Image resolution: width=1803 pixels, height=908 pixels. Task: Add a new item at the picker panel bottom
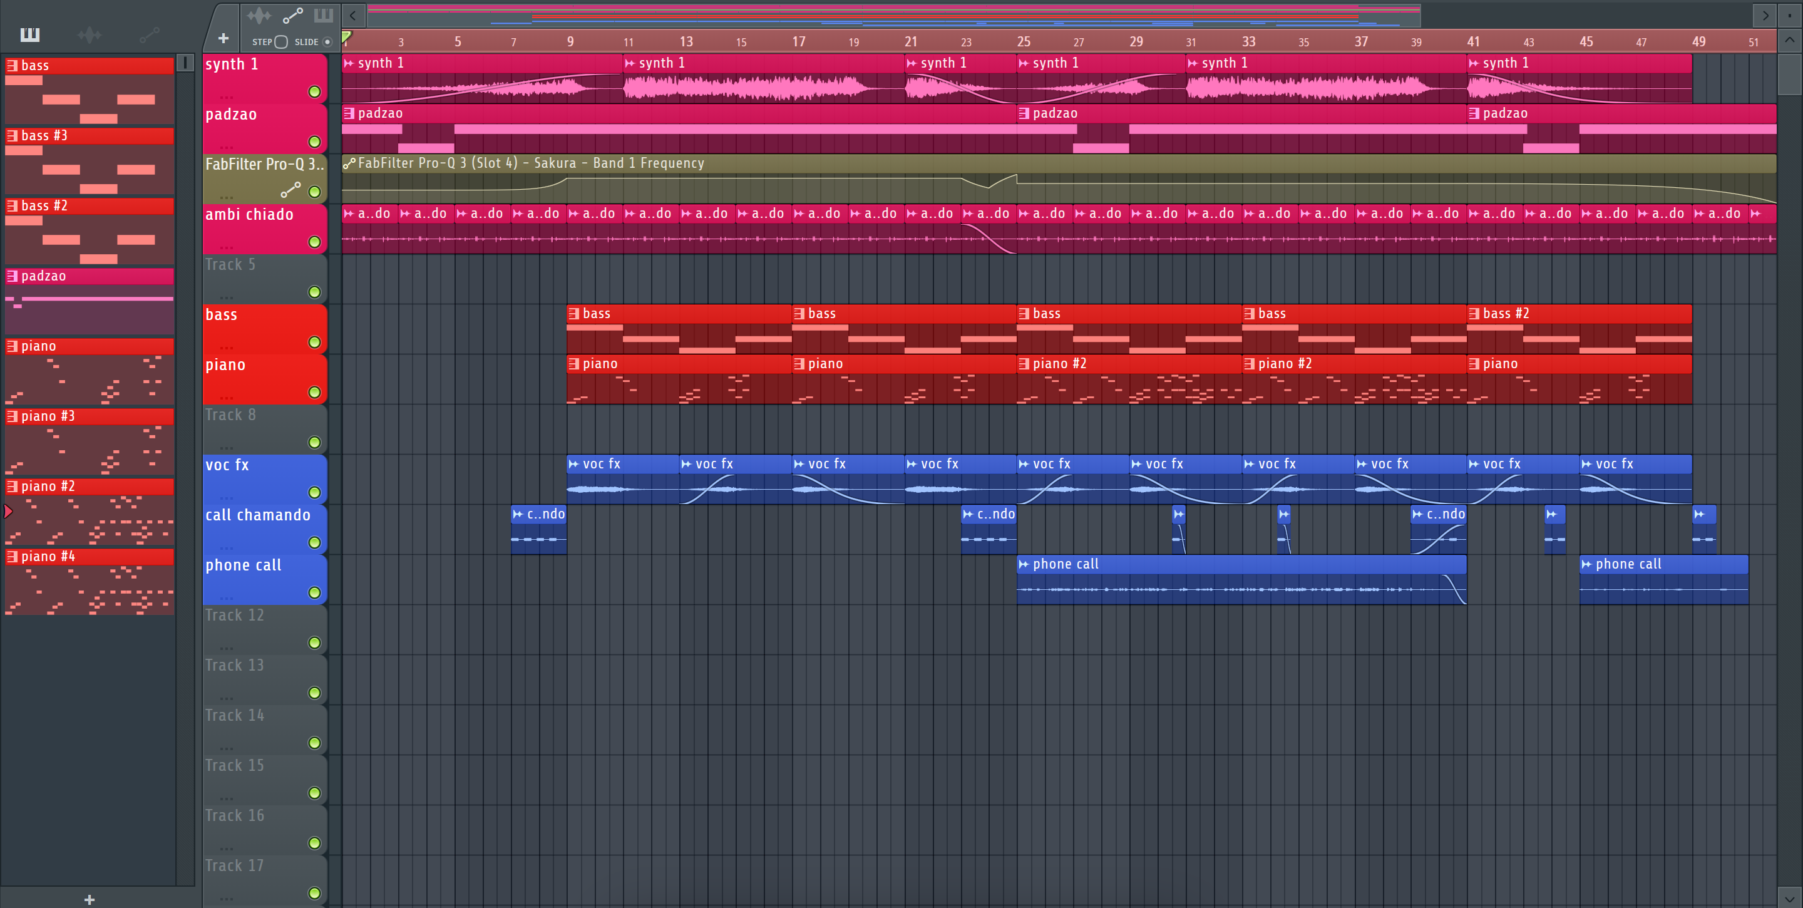[89, 900]
